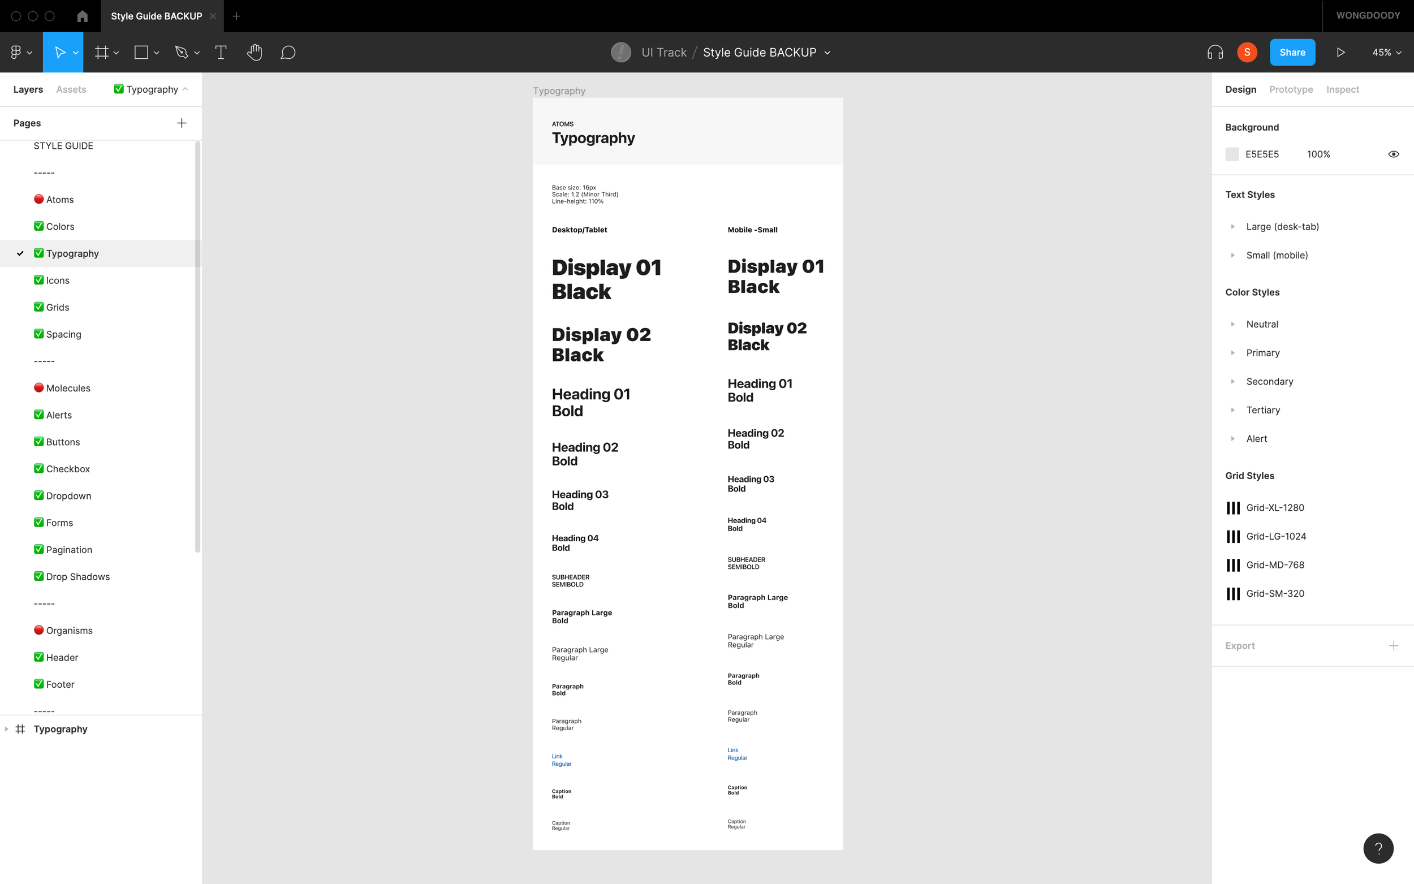Switch to the Prototype tab
Screen dimensions: 1414x884
click(x=1291, y=89)
